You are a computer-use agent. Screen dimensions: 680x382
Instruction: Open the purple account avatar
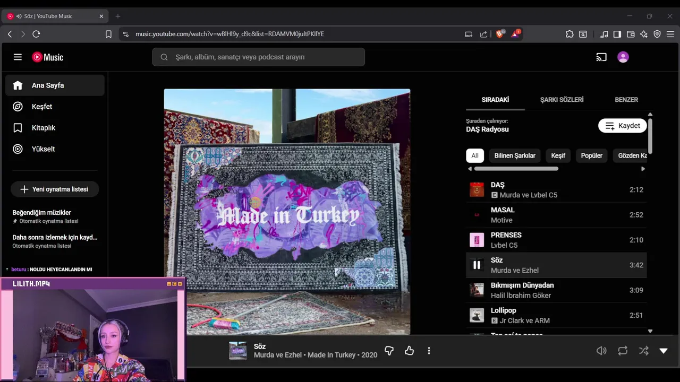[x=623, y=57]
